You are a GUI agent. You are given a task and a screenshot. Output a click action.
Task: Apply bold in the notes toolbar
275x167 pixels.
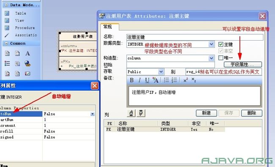(132, 80)
